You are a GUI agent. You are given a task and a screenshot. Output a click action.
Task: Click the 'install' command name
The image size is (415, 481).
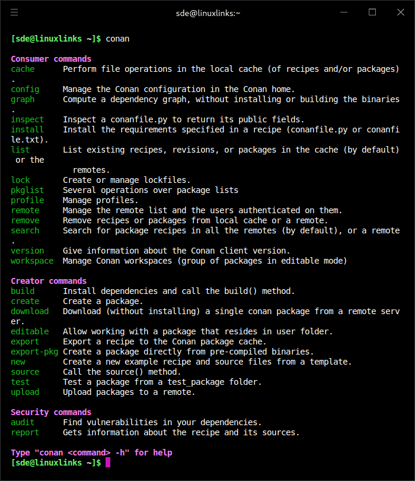[x=27, y=129]
